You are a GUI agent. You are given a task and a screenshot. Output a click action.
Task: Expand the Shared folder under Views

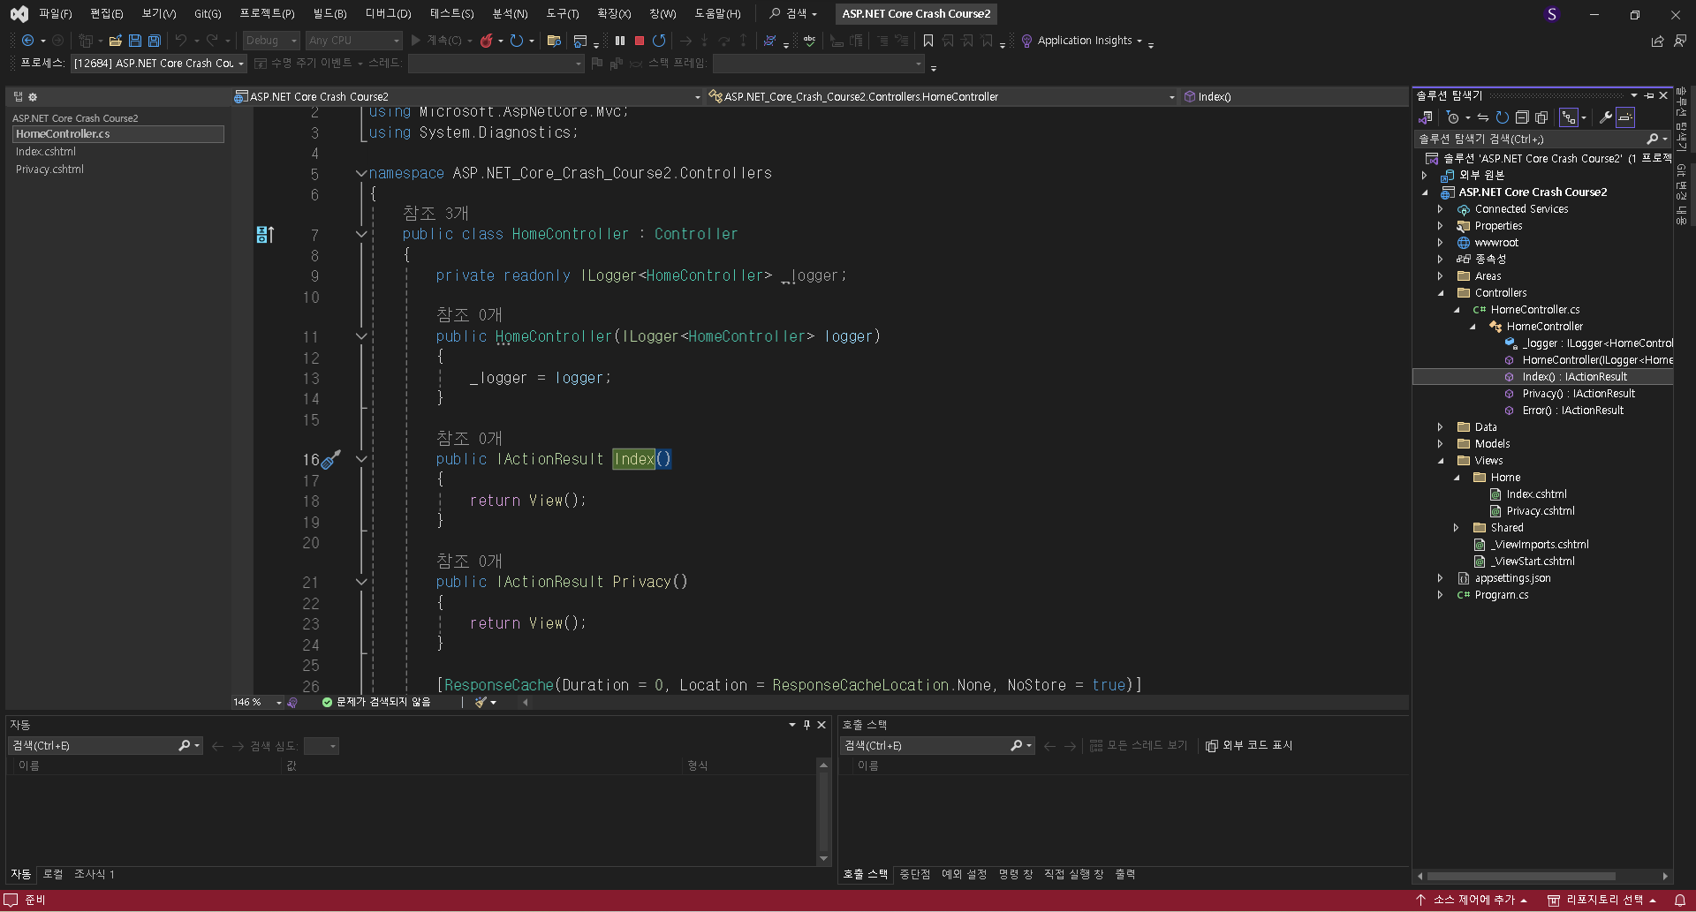[x=1457, y=528]
